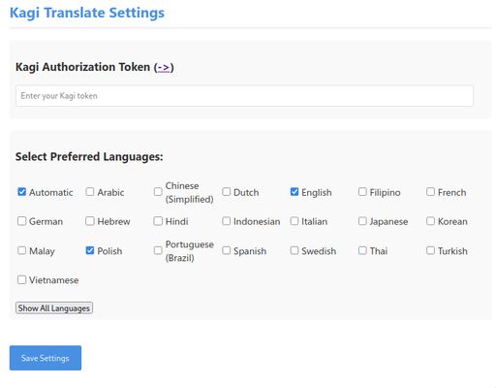This screenshot has height=388, width=496.
Task: Enable the Arabic language checkbox
Action: click(90, 192)
